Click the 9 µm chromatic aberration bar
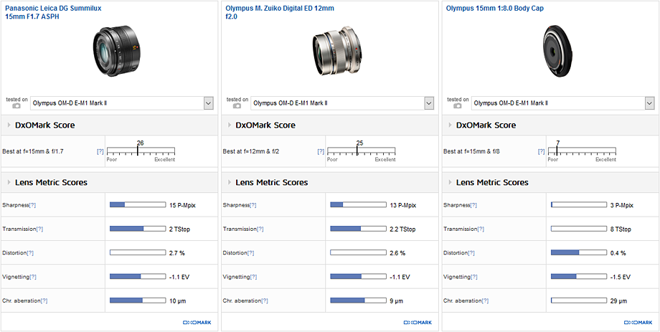The width and height of the screenshot is (660, 332). (x=358, y=300)
